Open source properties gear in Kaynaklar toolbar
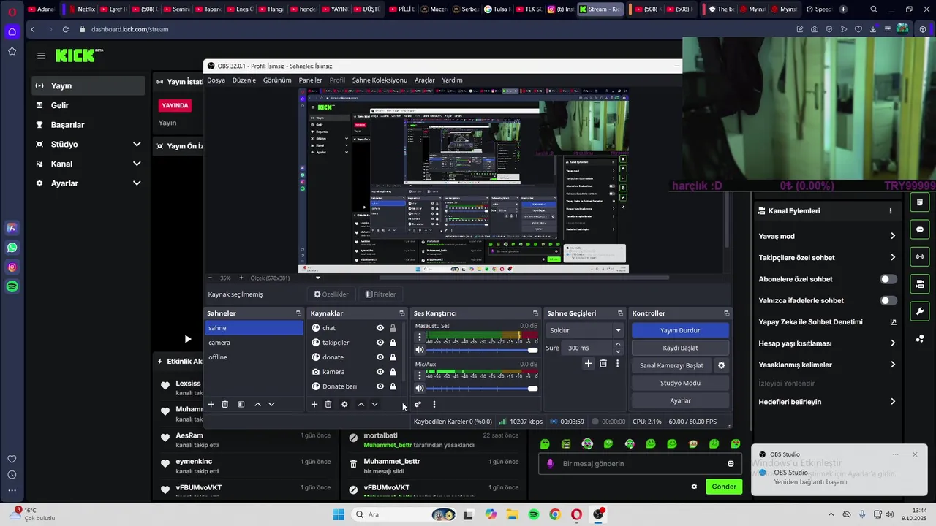 click(344, 404)
